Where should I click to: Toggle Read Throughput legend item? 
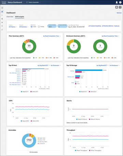coord(81,151)
